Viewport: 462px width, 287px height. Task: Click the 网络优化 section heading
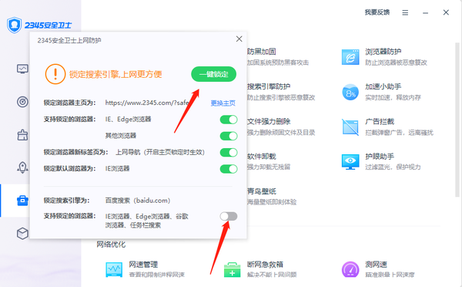pos(111,245)
